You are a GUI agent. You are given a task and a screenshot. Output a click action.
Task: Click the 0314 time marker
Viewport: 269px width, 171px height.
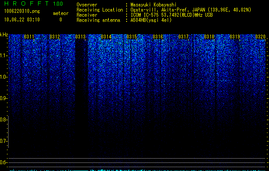click(106, 37)
